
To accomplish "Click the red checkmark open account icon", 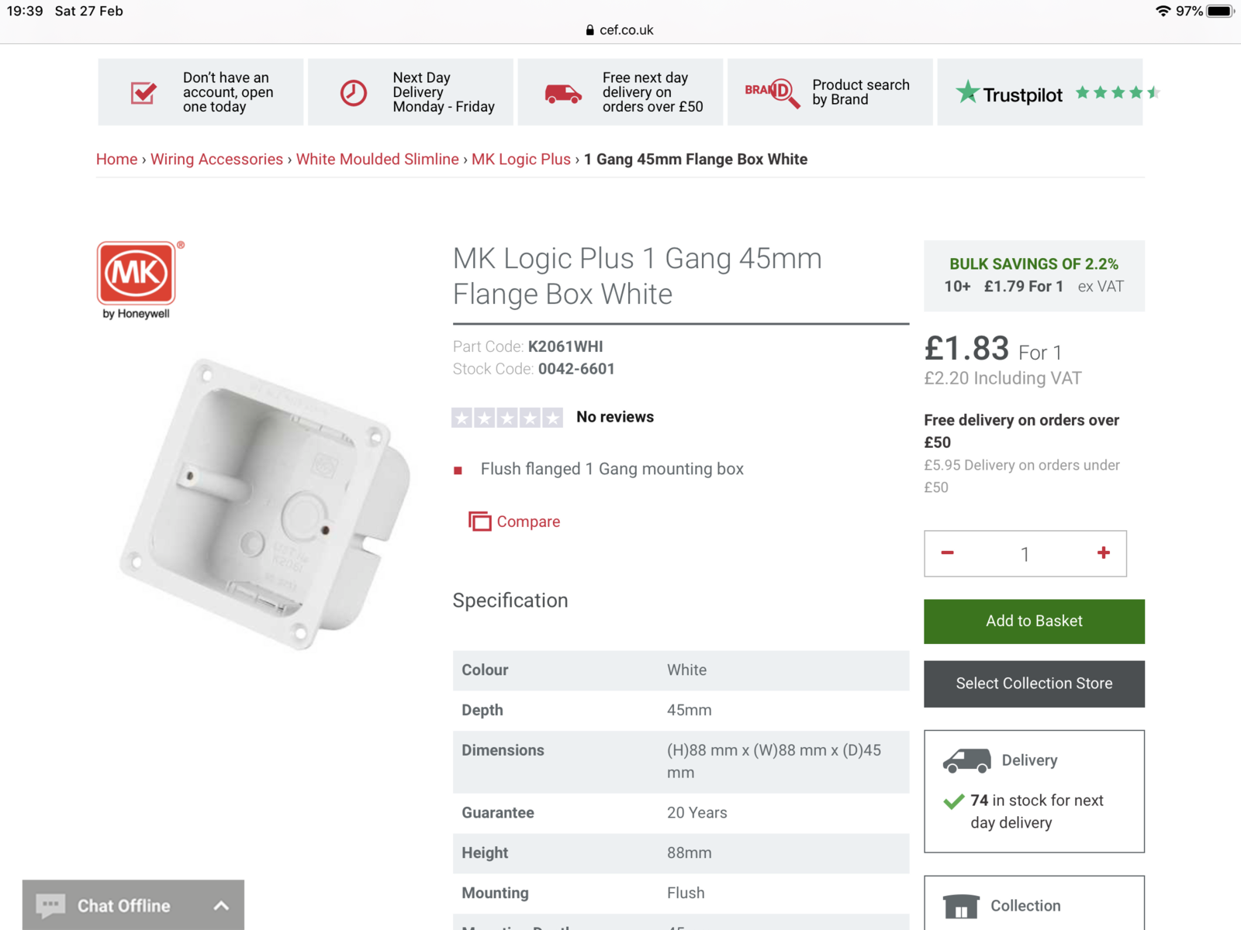I will tap(143, 93).
